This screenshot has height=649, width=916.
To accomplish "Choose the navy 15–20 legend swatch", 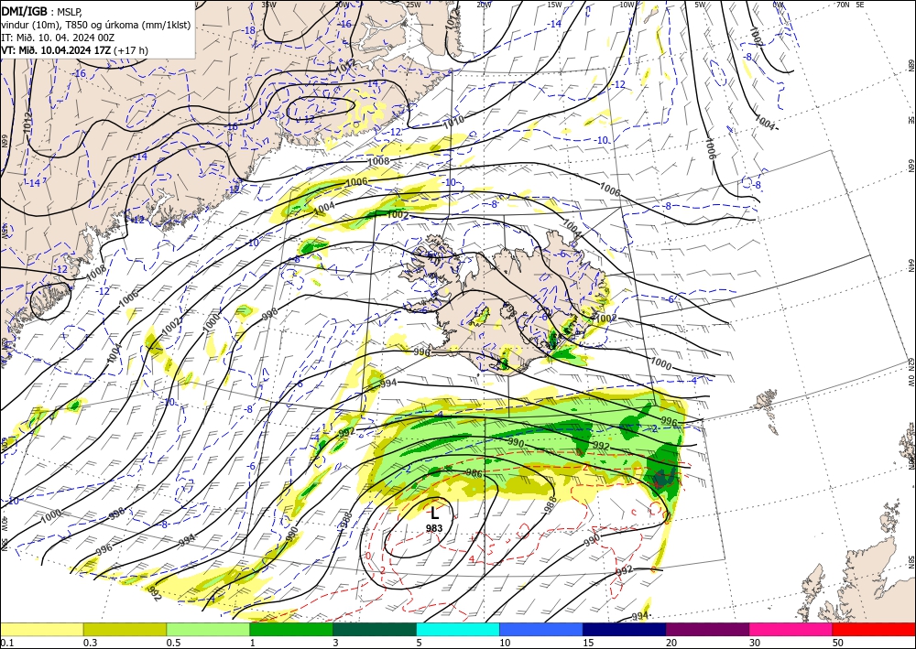I will coord(625,629).
